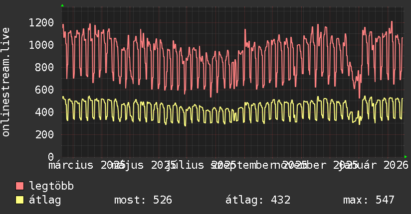Click the 'max: 547' statistic

(x=369, y=200)
